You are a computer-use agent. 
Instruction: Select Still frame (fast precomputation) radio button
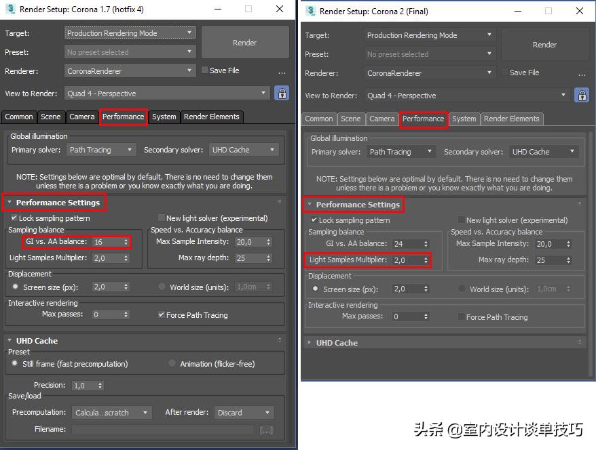(x=14, y=363)
